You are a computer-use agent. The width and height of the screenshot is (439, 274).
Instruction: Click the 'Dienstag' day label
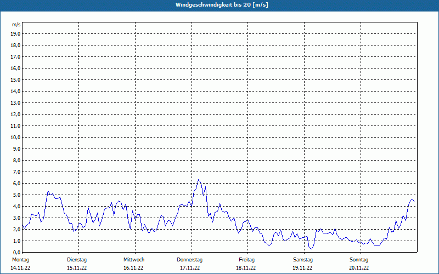click(x=77, y=260)
